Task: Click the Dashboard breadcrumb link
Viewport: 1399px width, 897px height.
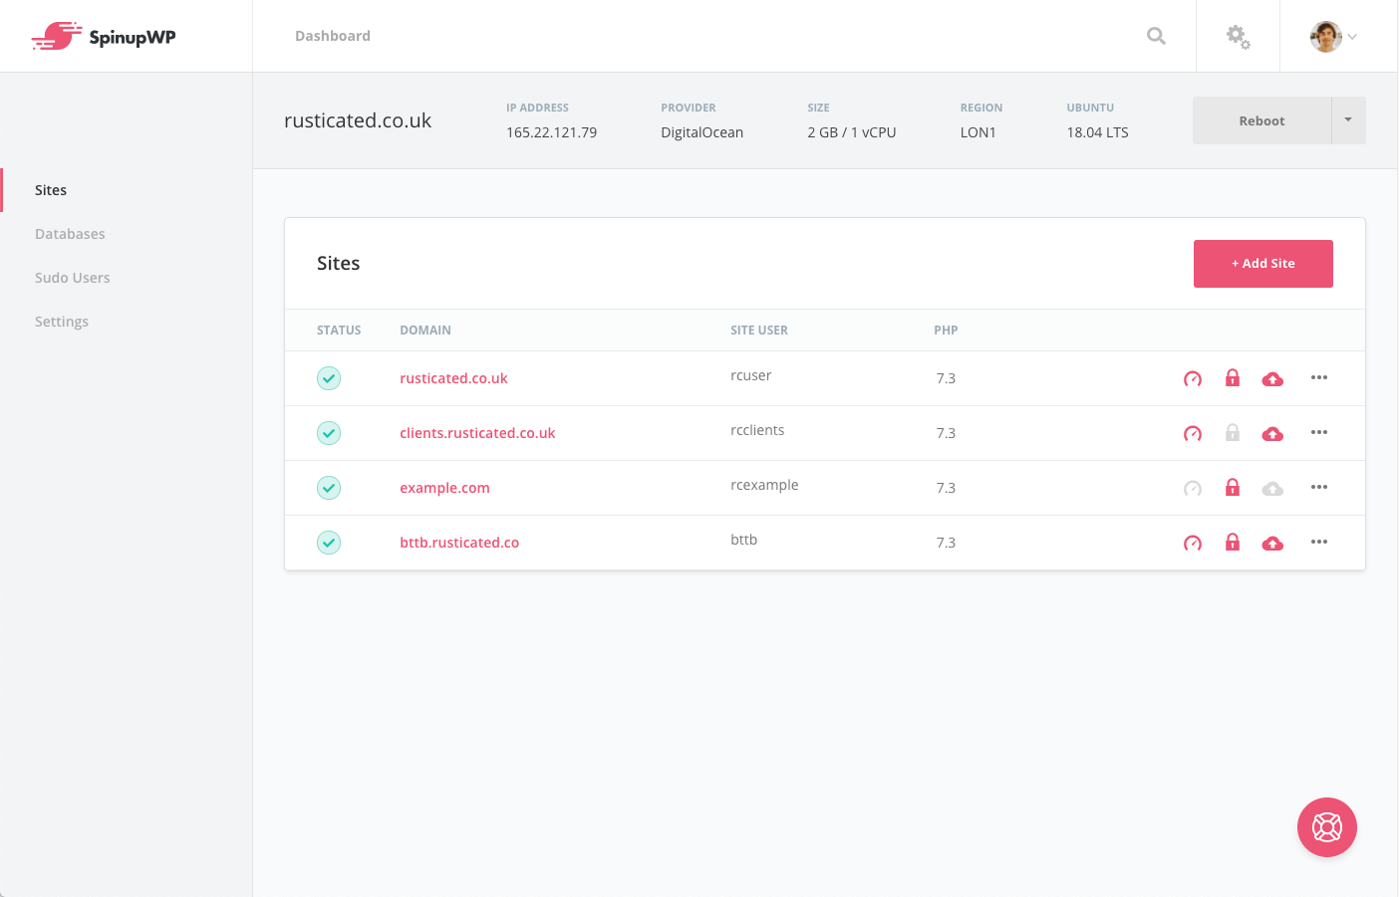Action: pyautogui.click(x=333, y=36)
